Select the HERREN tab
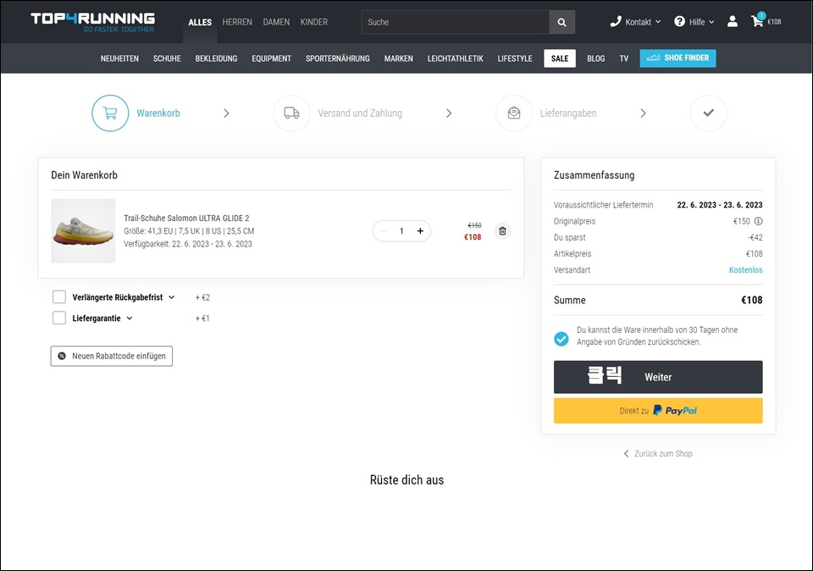 237,22
